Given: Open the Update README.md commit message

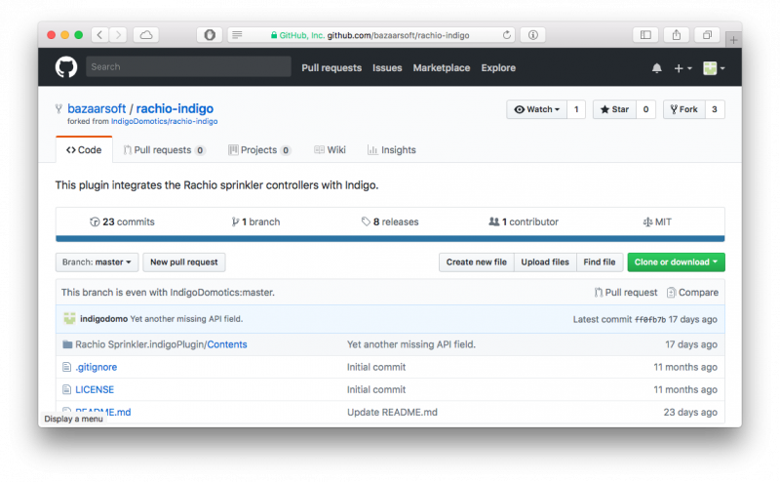Looking at the screenshot, I should [x=392, y=412].
